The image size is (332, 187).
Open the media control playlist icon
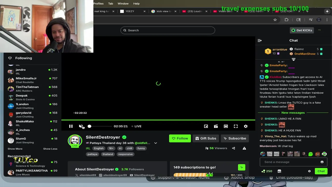(310, 20)
